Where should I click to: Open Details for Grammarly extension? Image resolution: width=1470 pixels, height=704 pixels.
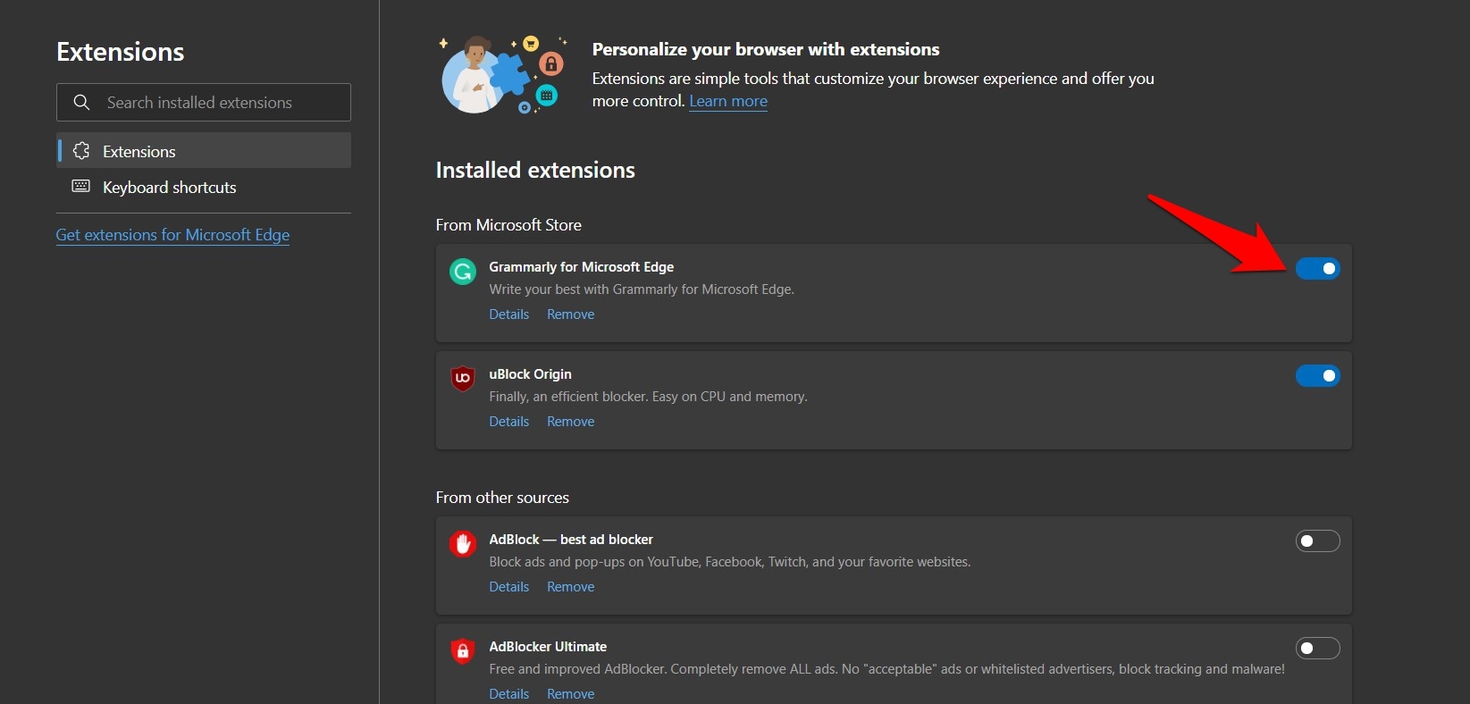508,314
